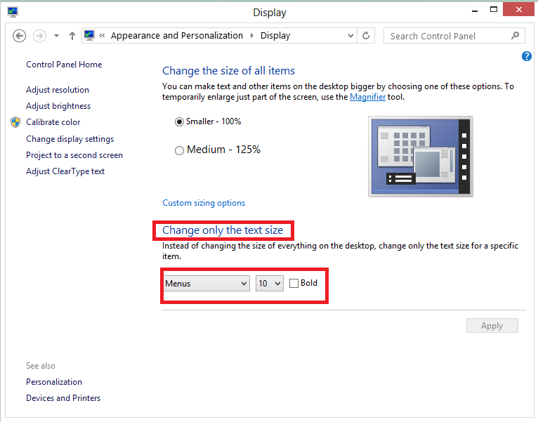The height and width of the screenshot is (422, 538).
Task: Click the Magnifier tool link
Action: tap(367, 97)
